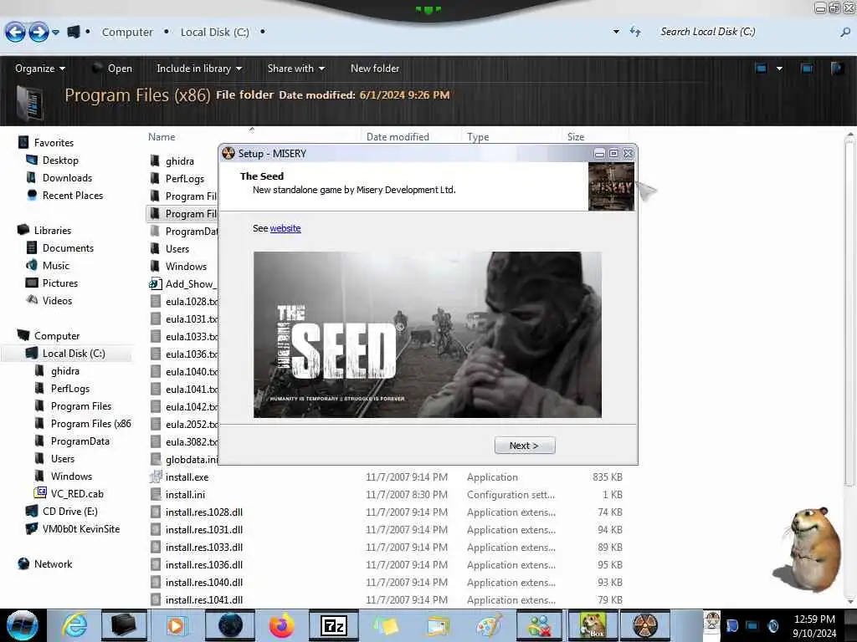857x642 pixels.
Task: Select Desktop under Favorites
Action: point(60,160)
